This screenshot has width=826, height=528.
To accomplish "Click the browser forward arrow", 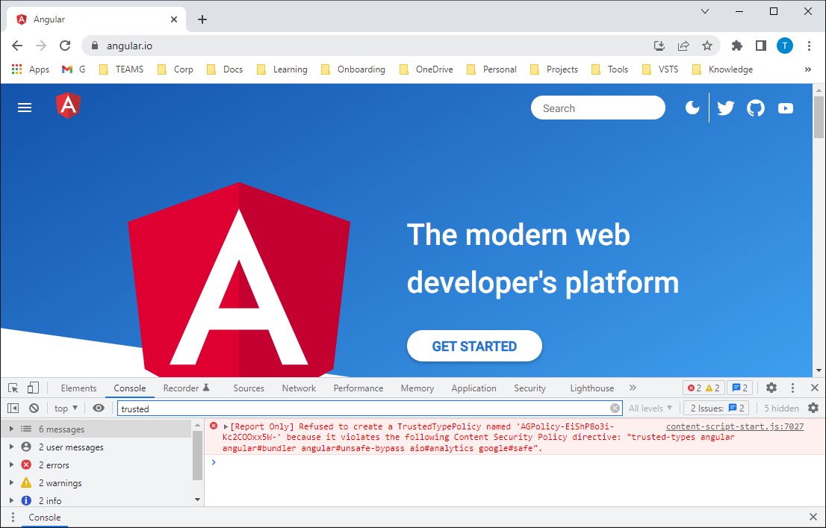I will [x=41, y=46].
